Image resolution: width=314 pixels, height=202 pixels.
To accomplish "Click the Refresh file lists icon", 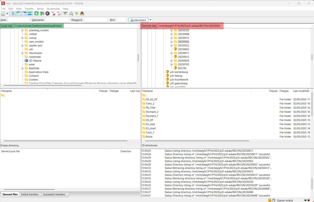I will [36, 13].
